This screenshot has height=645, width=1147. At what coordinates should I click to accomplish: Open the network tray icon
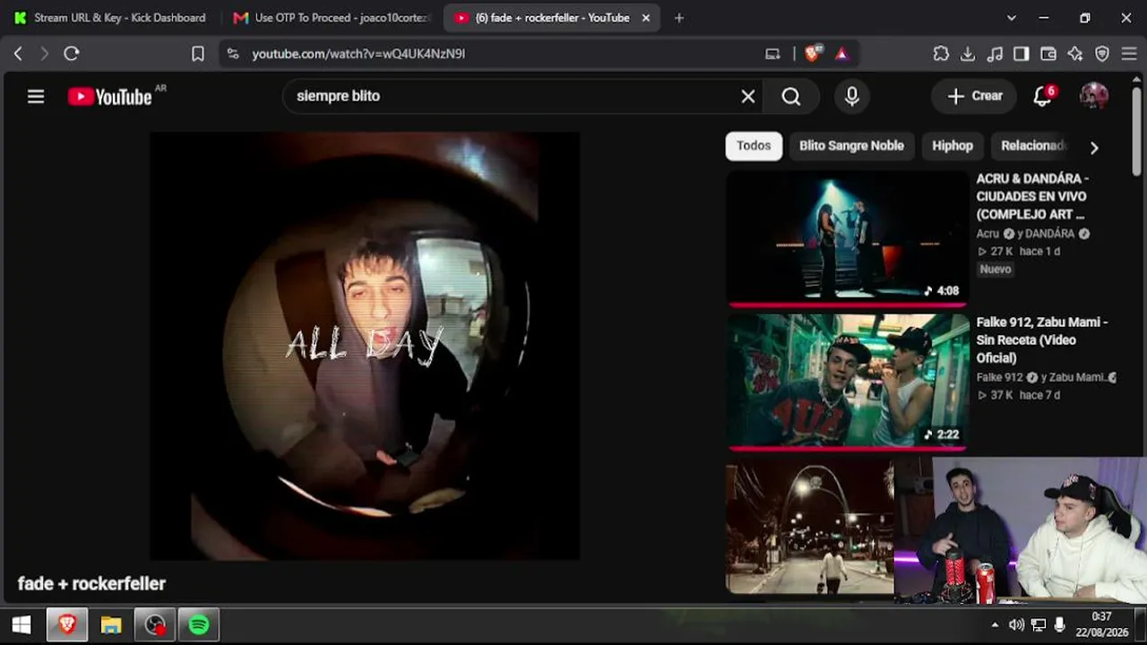click(1039, 624)
